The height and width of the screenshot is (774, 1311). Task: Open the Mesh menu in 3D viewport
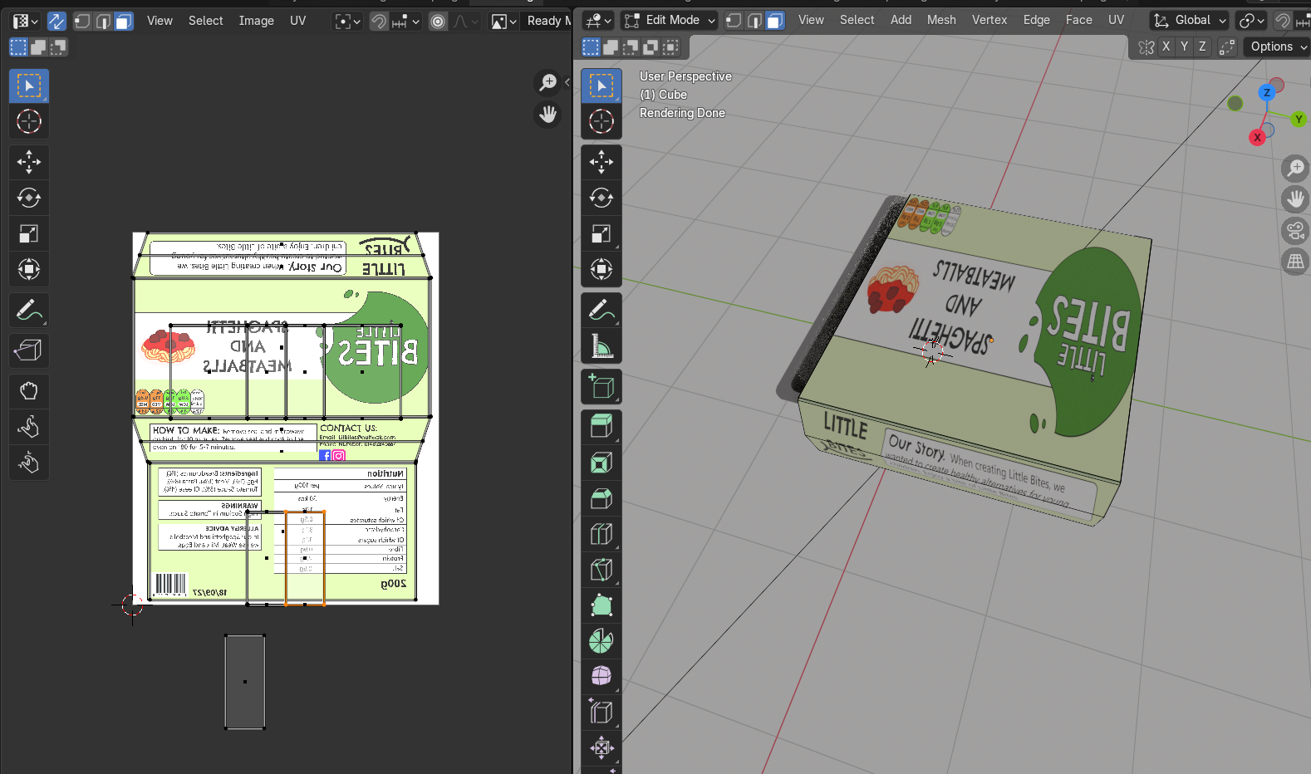(940, 20)
